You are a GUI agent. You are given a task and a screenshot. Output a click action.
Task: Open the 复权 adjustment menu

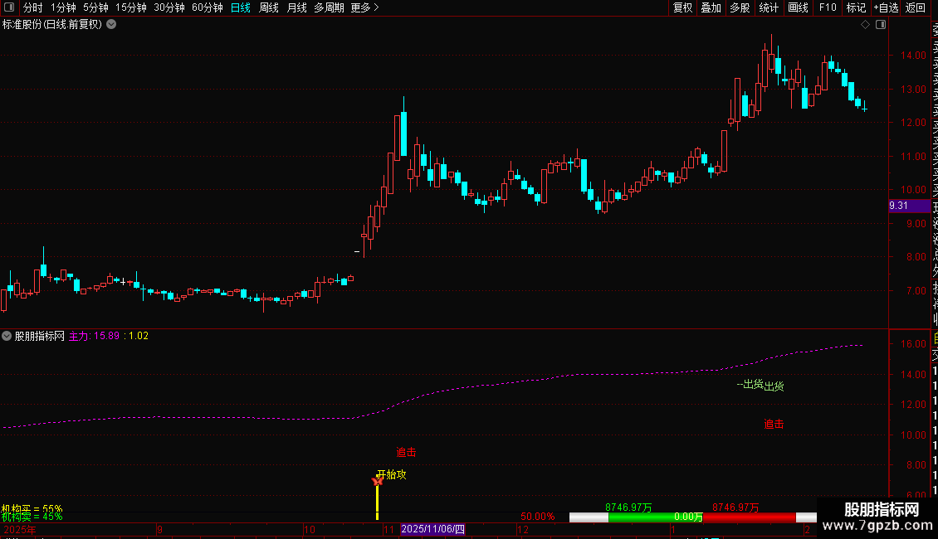(682, 7)
